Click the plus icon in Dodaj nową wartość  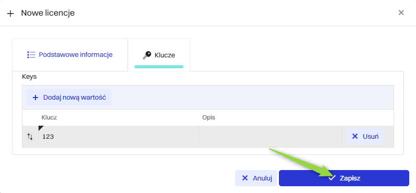click(x=35, y=98)
